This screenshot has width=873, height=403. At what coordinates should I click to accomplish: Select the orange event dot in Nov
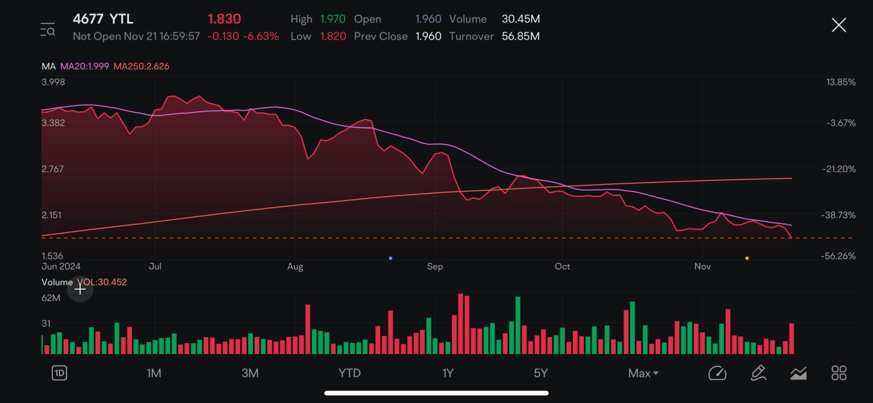(747, 258)
